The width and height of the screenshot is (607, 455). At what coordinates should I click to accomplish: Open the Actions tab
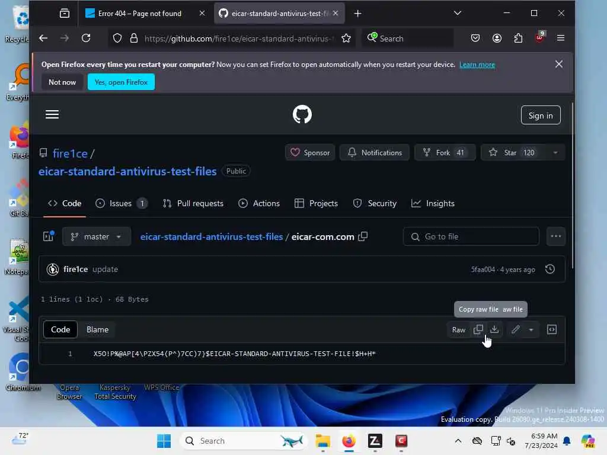click(x=258, y=204)
